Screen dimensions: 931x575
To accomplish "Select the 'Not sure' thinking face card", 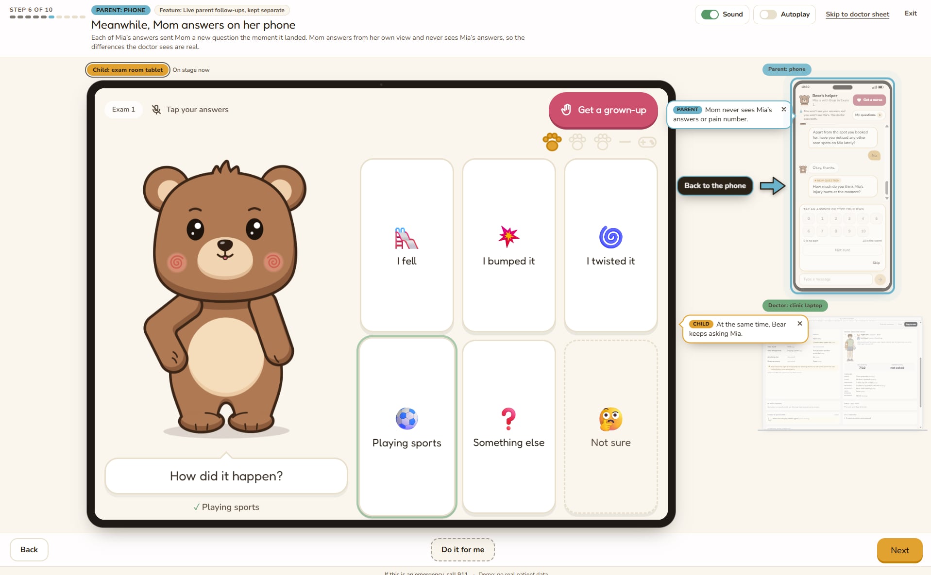I will 611,427.
